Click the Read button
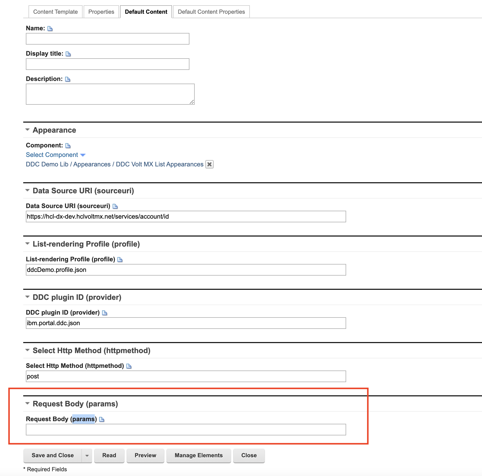Image resolution: width=482 pixels, height=476 pixels. click(x=109, y=455)
